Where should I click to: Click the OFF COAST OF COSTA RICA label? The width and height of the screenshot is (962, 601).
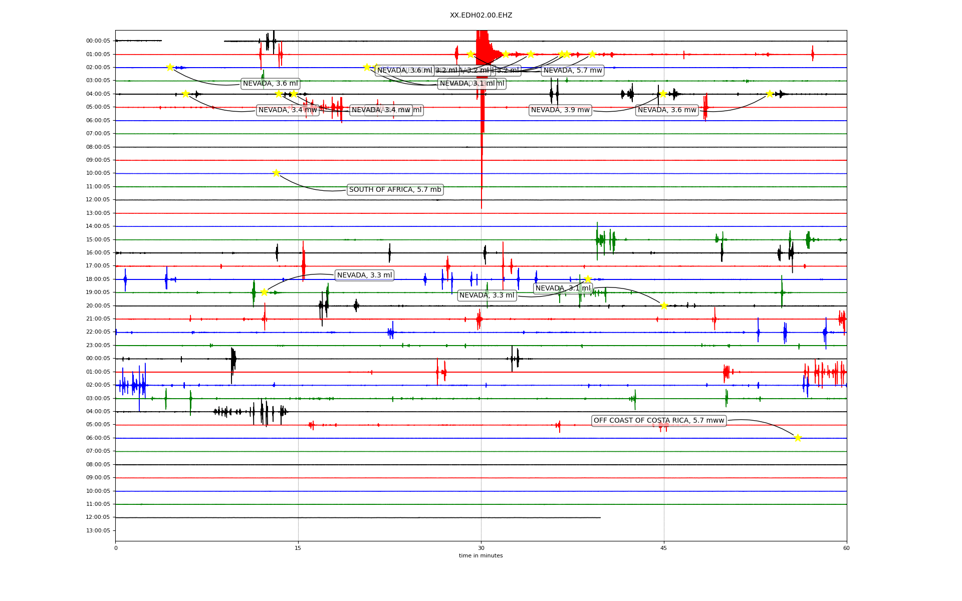coord(659,421)
